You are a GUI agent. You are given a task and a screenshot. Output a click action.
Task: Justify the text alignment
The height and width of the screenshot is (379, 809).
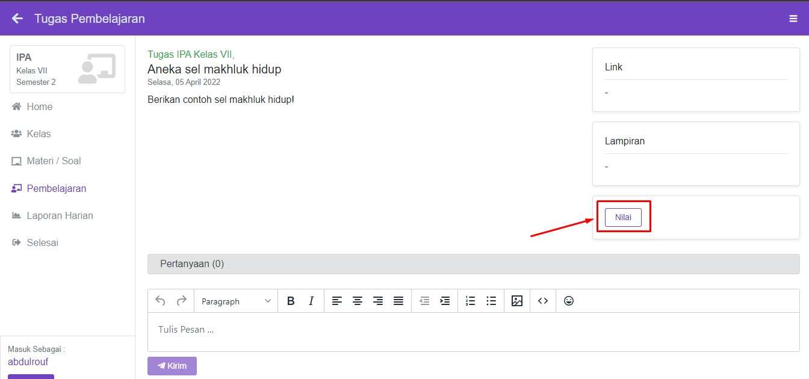[x=398, y=301]
